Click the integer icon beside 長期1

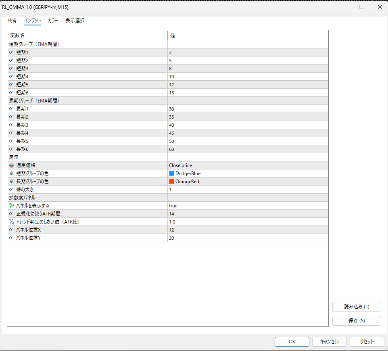11,109
